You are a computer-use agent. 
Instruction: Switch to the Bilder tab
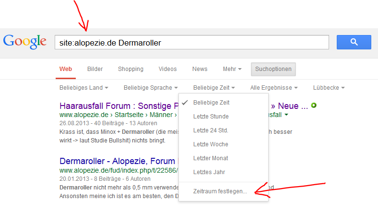click(95, 69)
